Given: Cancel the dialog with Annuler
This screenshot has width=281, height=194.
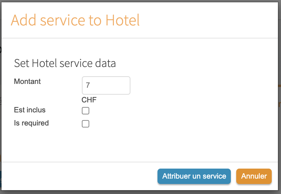Looking at the screenshot, I should tap(254, 176).
